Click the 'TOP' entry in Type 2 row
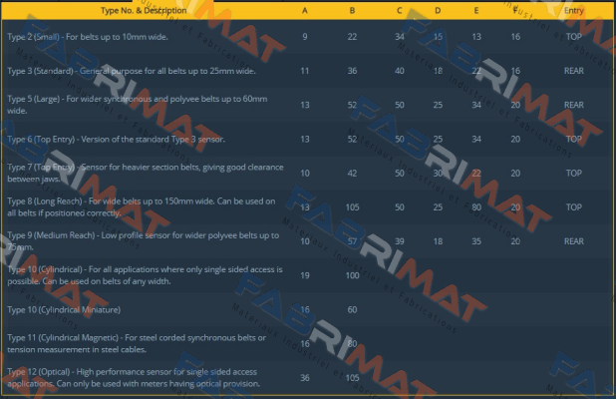Image resolution: width=616 pixels, height=399 pixels. point(574,37)
